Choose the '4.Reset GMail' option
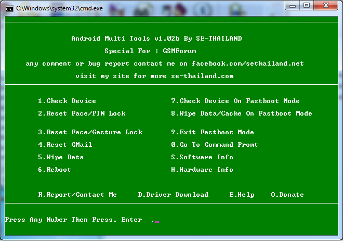Screen dimensions: 344x242 [65, 145]
